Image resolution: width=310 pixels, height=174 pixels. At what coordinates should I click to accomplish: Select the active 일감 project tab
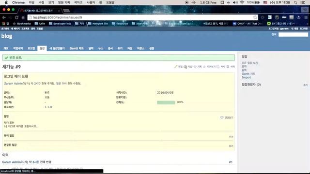pyautogui.click(x=42, y=48)
